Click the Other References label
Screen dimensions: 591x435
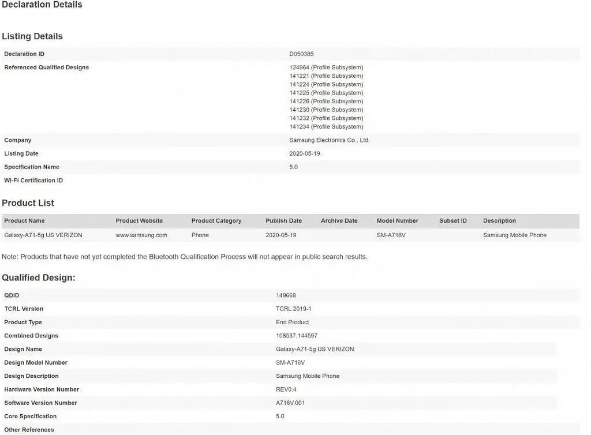coord(29,430)
